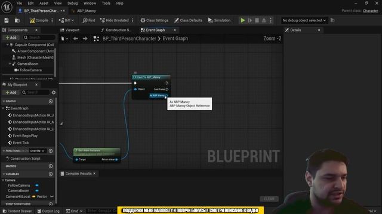Toggle Hide Unrelated nodes
The height and width of the screenshot is (214, 382).
(x=115, y=20)
